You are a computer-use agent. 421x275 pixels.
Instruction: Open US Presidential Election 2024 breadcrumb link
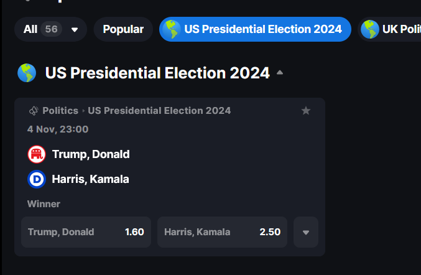point(159,111)
